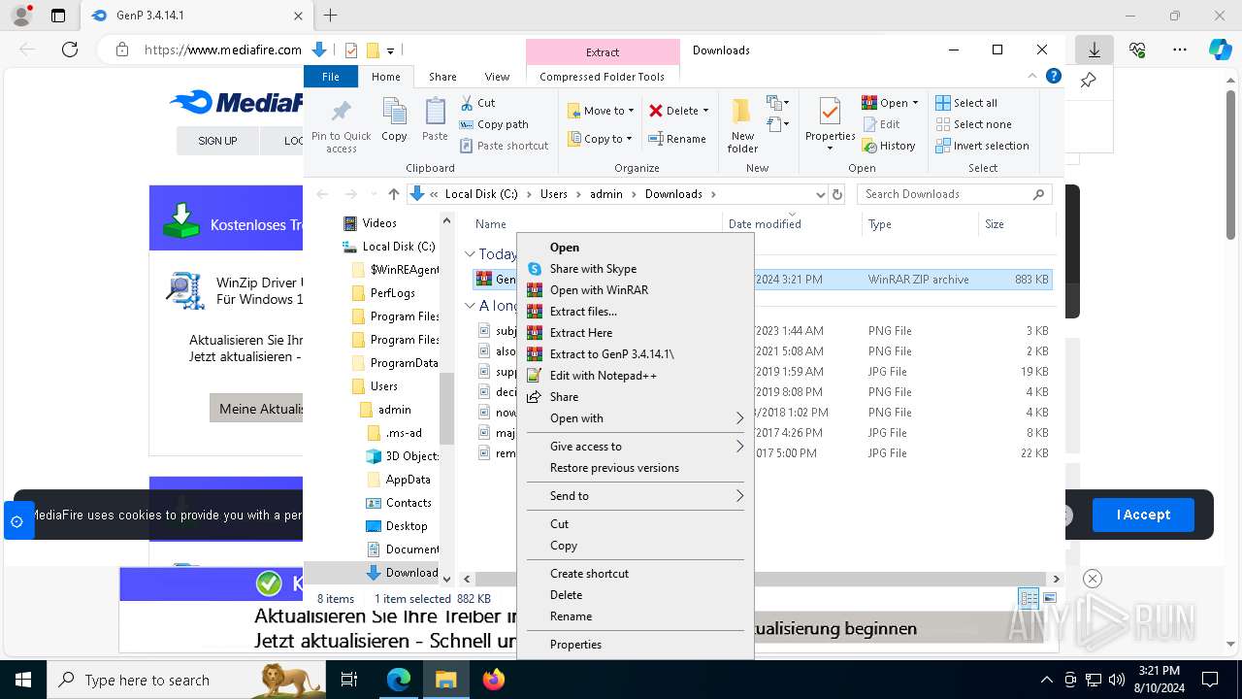The image size is (1242, 699).
Task: Switch to large icons view layout
Action: coord(1049,598)
